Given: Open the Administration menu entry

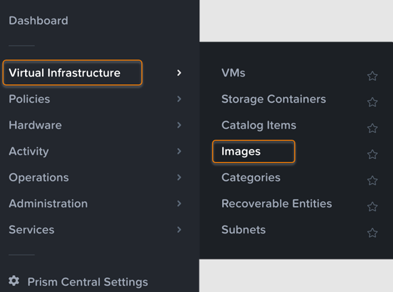Looking at the screenshot, I should click(48, 204).
